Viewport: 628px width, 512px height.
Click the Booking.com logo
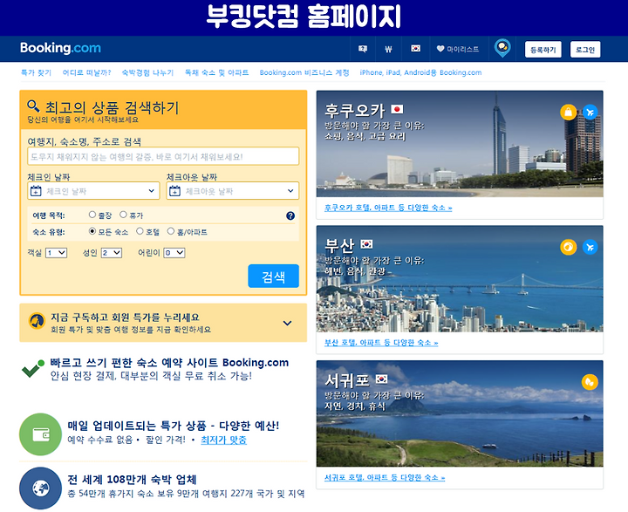coord(60,48)
